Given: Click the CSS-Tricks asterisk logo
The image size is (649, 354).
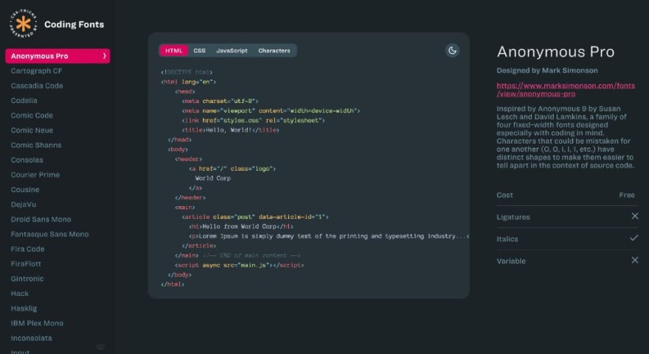Looking at the screenshot, I should (24, 24).
